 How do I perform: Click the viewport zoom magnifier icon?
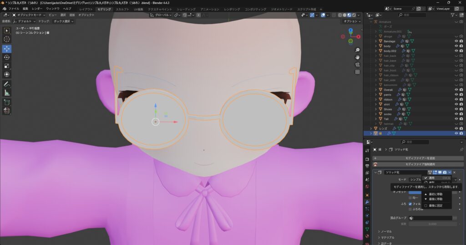[358, 50]
